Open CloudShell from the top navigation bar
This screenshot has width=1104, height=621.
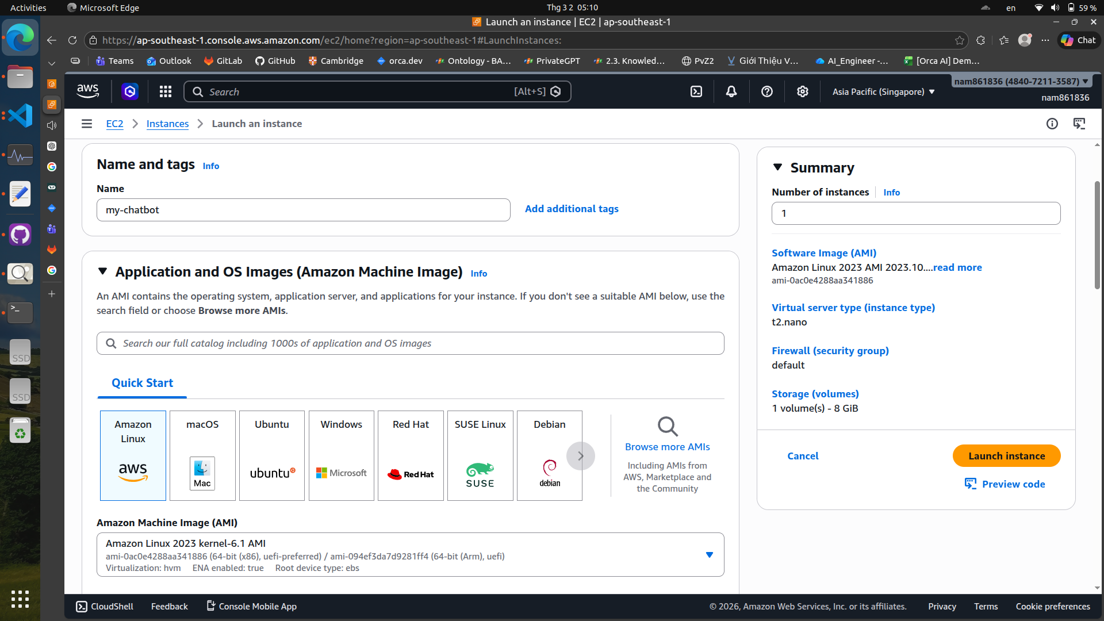click(x=696, y=91)
